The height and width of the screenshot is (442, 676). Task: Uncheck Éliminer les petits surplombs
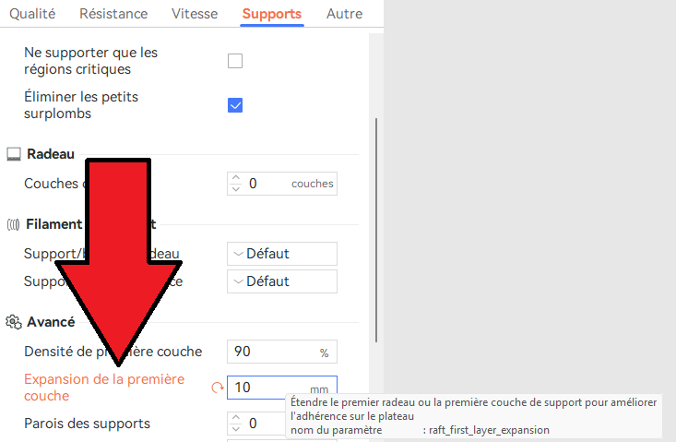(235, 105)
